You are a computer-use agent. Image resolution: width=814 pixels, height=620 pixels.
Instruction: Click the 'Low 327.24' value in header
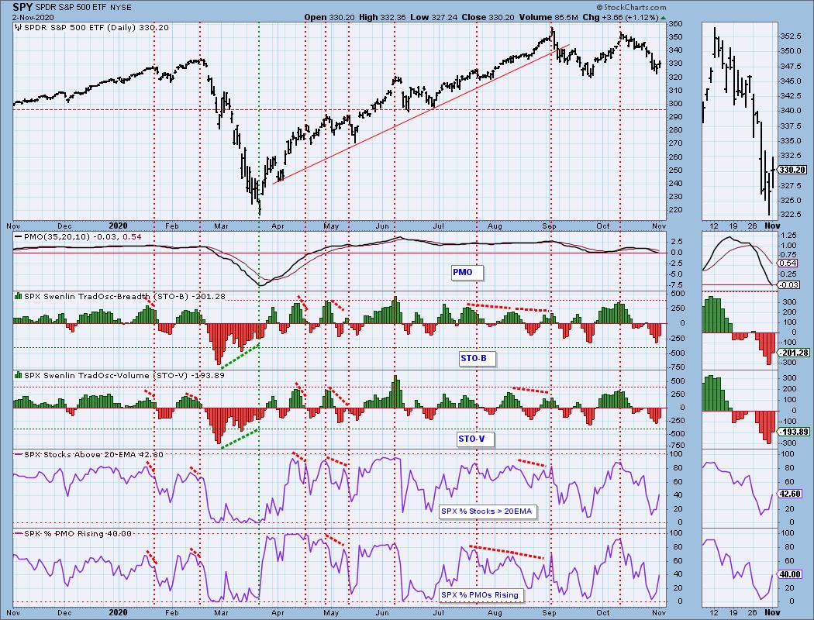point(433,17)
